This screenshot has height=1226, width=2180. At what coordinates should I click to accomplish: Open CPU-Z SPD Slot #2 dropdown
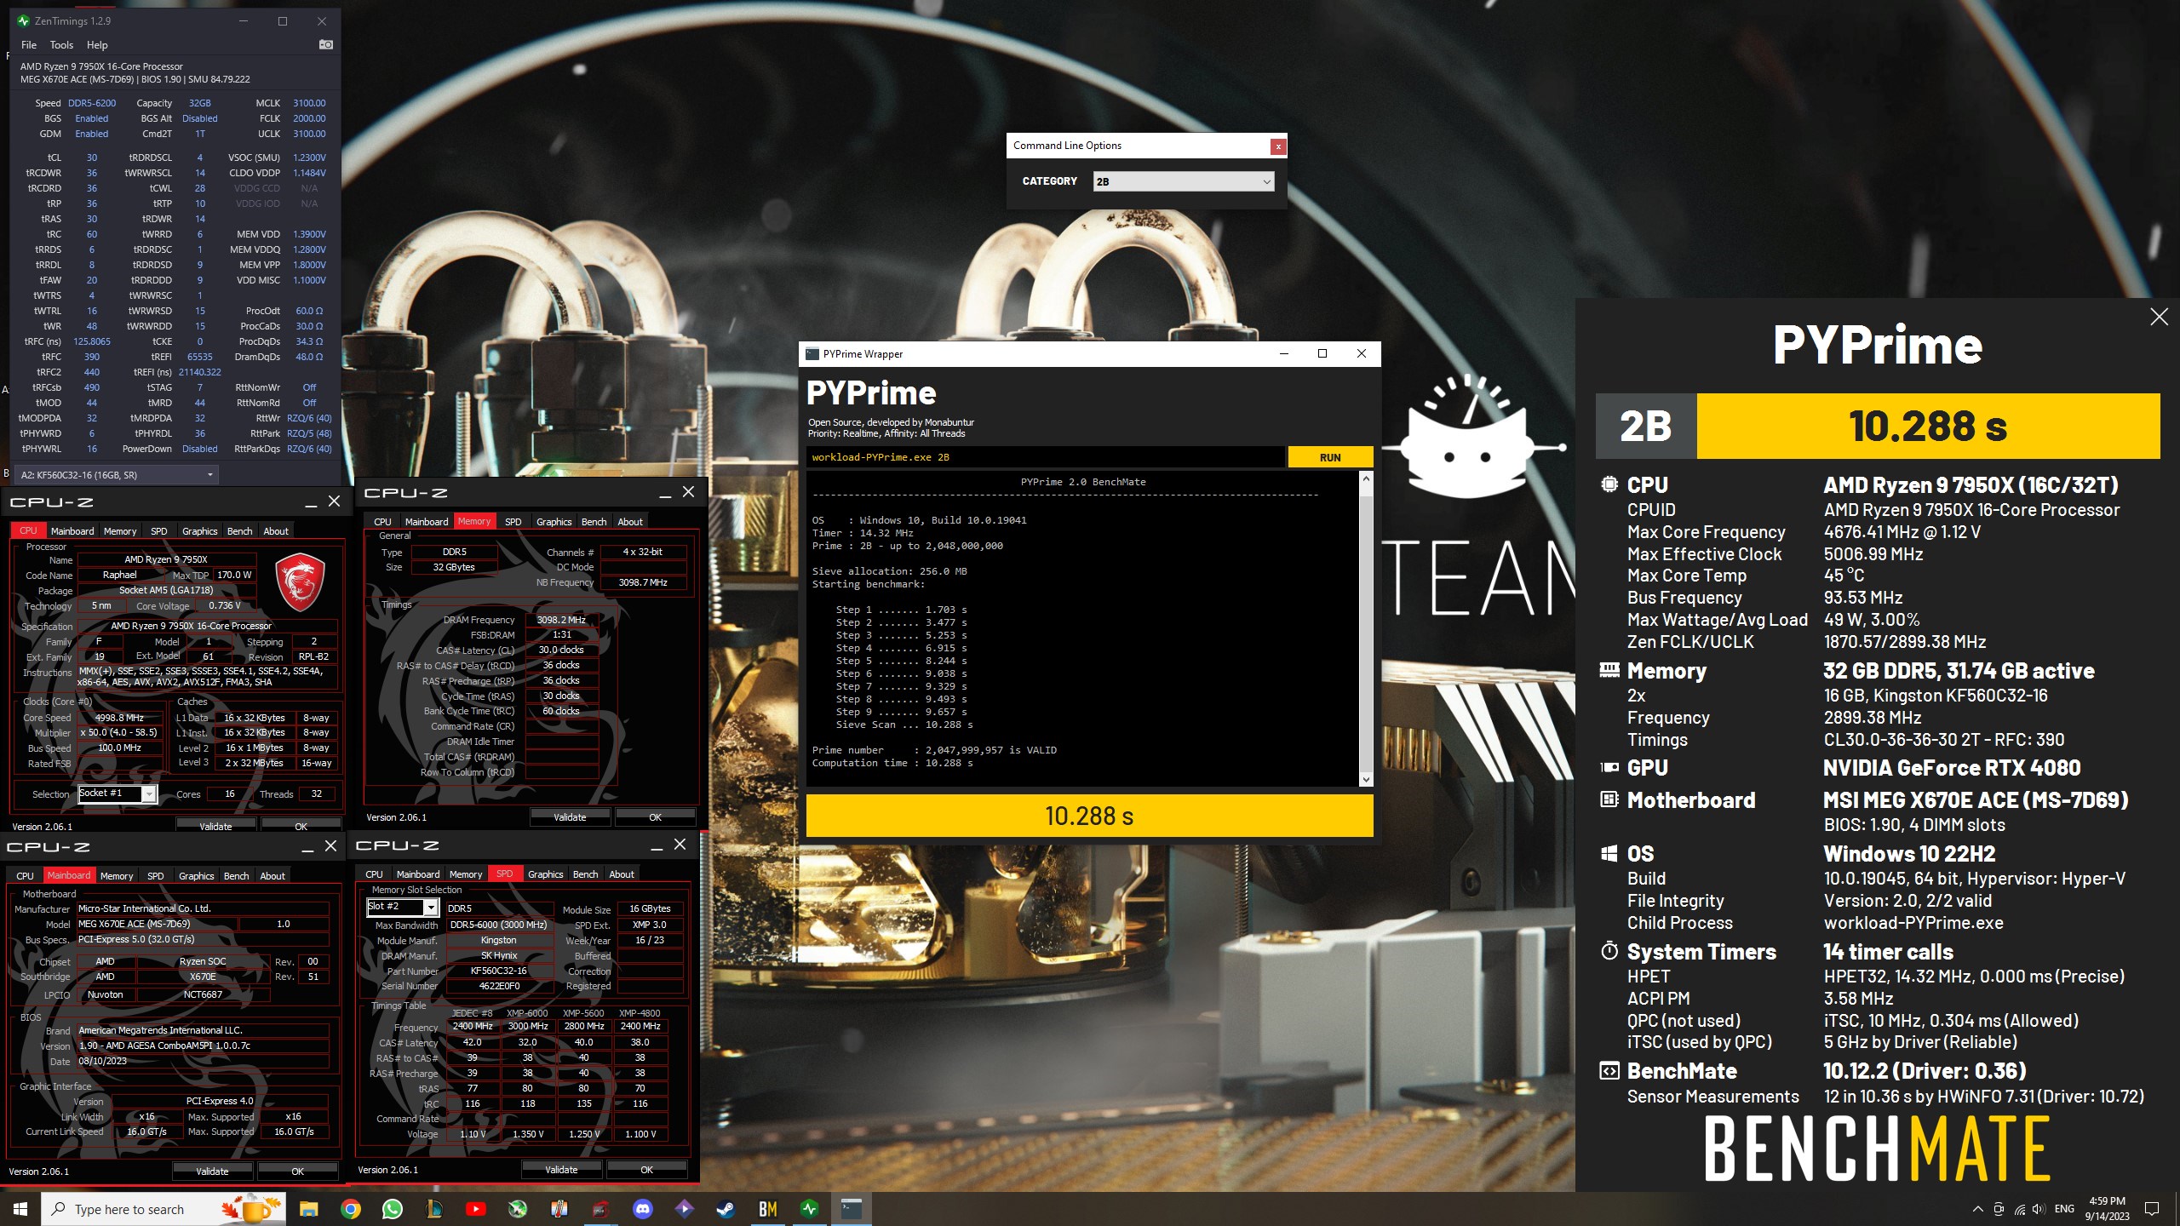pyautogui.click(x=402, y=908)
